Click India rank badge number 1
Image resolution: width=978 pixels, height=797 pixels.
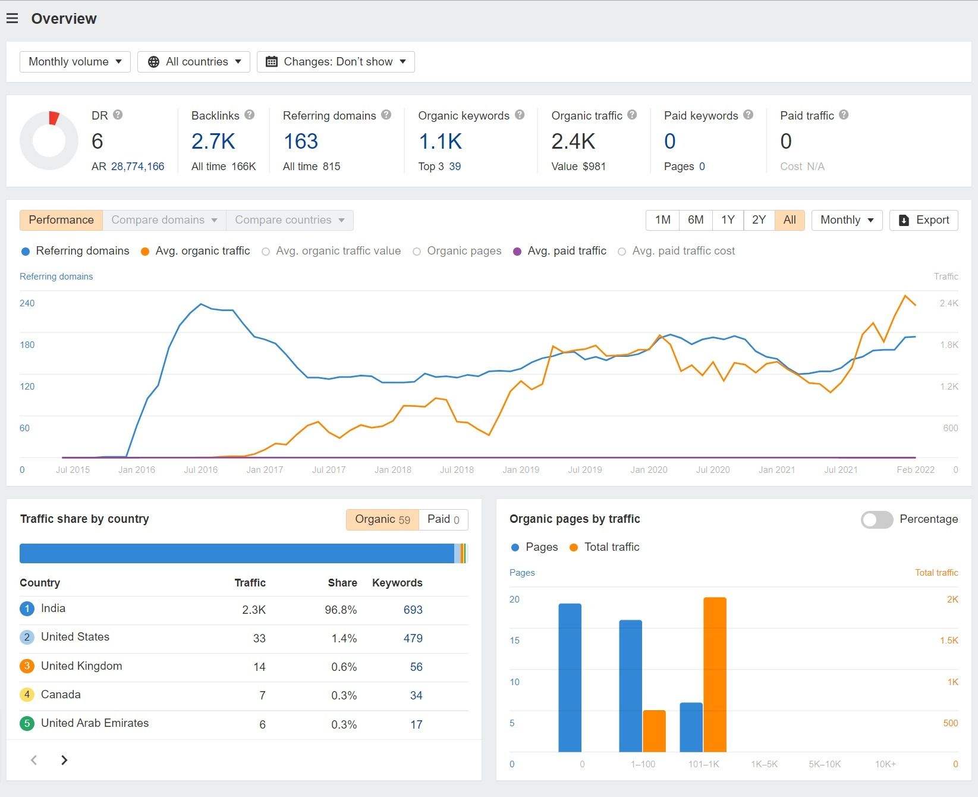click(27, 608)
